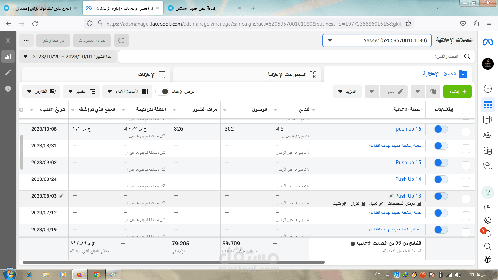Open the pencil edit icon in left panel
The width and height of the screenshot is (498, 280).
click(8, 73)
